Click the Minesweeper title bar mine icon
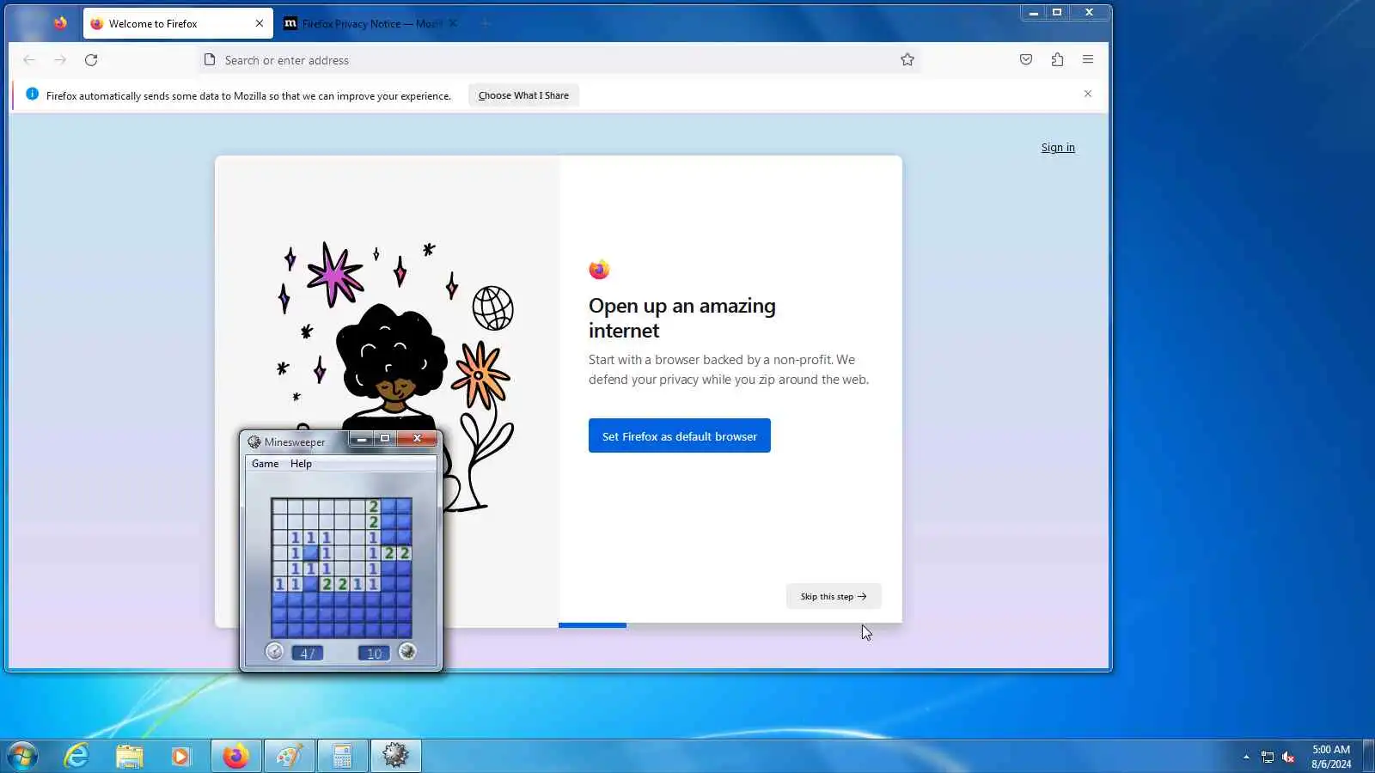This screenshot has width=1375, height=773. click(254, 441)
